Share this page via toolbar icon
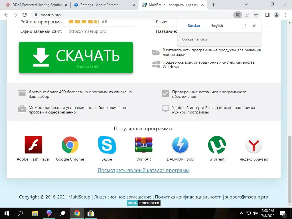The image size is (292, 219). [247, 15]
